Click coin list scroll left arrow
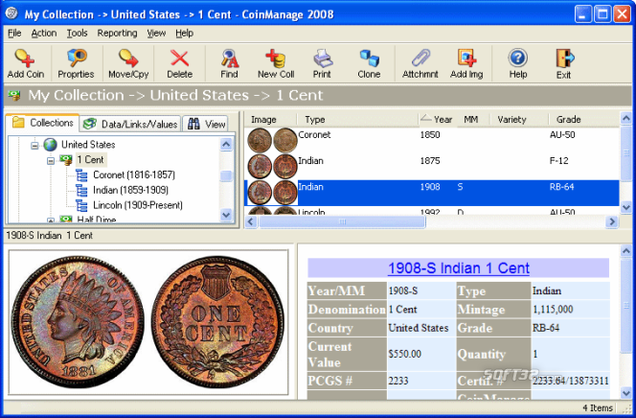The height and width of the screenshot is (418, 636). click(251, 221)
